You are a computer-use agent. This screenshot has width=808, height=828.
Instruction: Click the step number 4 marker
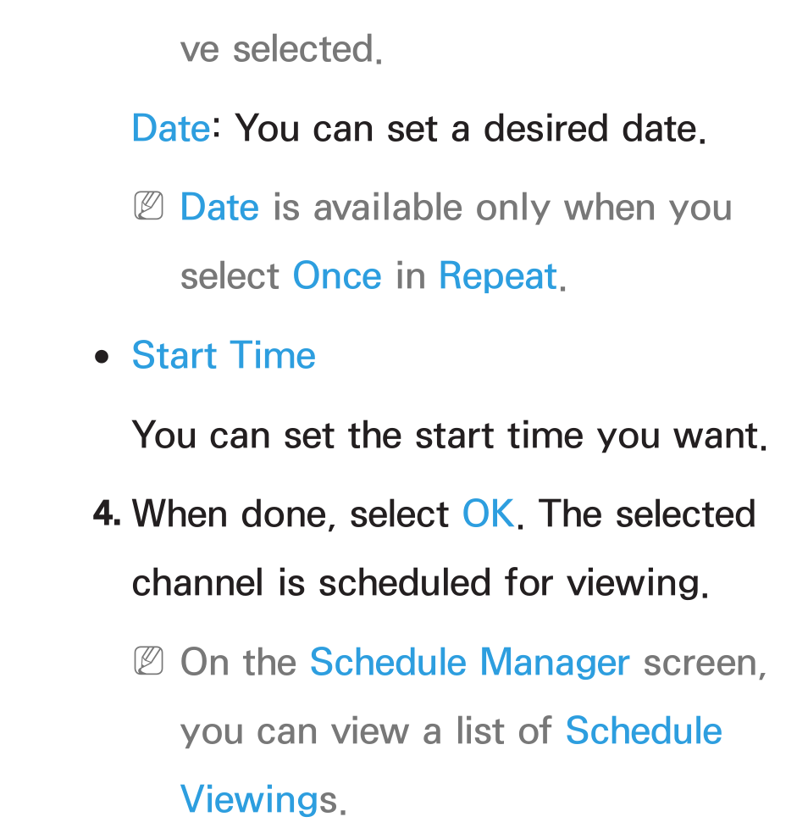click(107, 514)
